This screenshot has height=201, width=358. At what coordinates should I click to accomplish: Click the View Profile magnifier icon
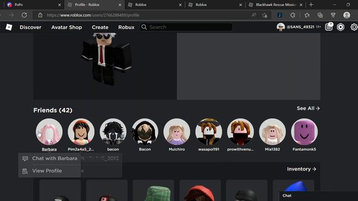[x=25, y=171]
